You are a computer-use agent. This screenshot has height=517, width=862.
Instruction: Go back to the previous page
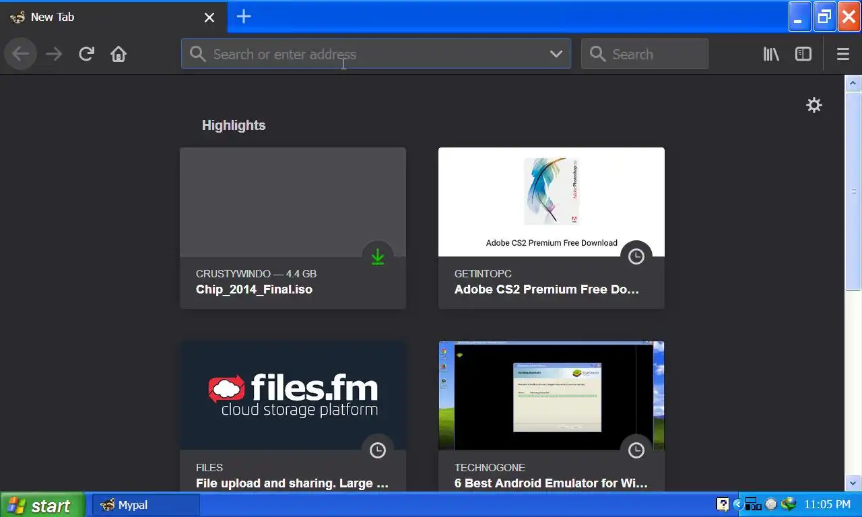(x=20, y=54)
